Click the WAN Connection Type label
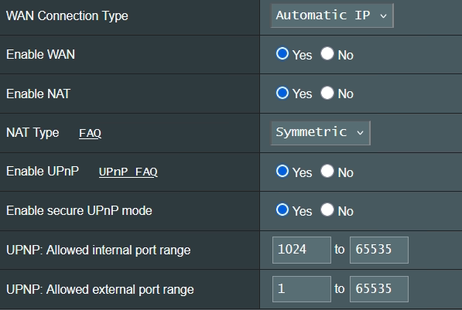 click(x=67, y=16)
